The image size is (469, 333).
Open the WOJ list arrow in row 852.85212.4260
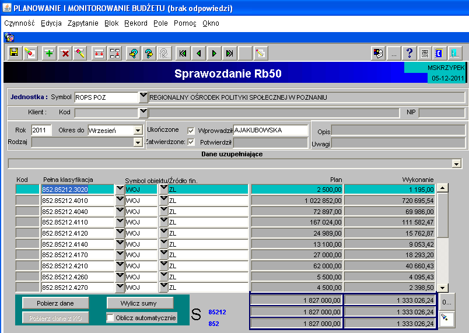tap(163, 276)
